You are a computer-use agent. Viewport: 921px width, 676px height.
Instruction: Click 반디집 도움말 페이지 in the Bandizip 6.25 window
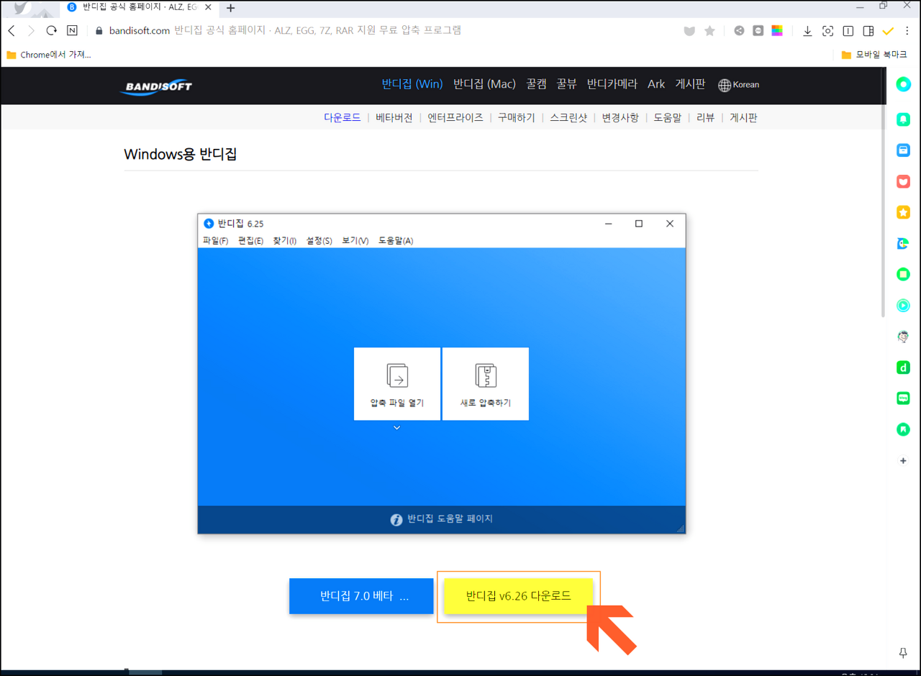(x=442, y=519)
